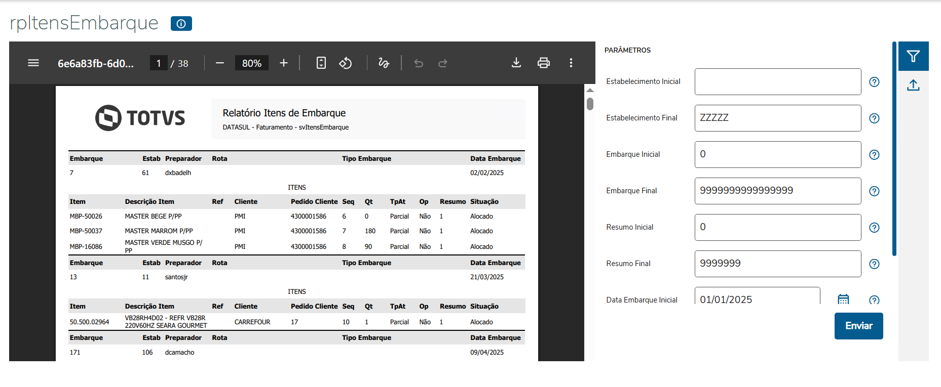Click the Resumo Inicial field

778,228
